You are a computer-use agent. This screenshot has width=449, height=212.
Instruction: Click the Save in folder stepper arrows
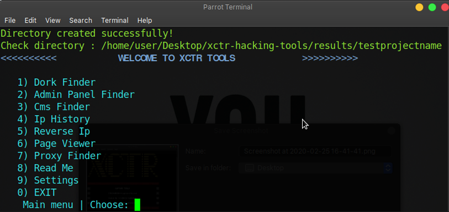pos(388,168)
